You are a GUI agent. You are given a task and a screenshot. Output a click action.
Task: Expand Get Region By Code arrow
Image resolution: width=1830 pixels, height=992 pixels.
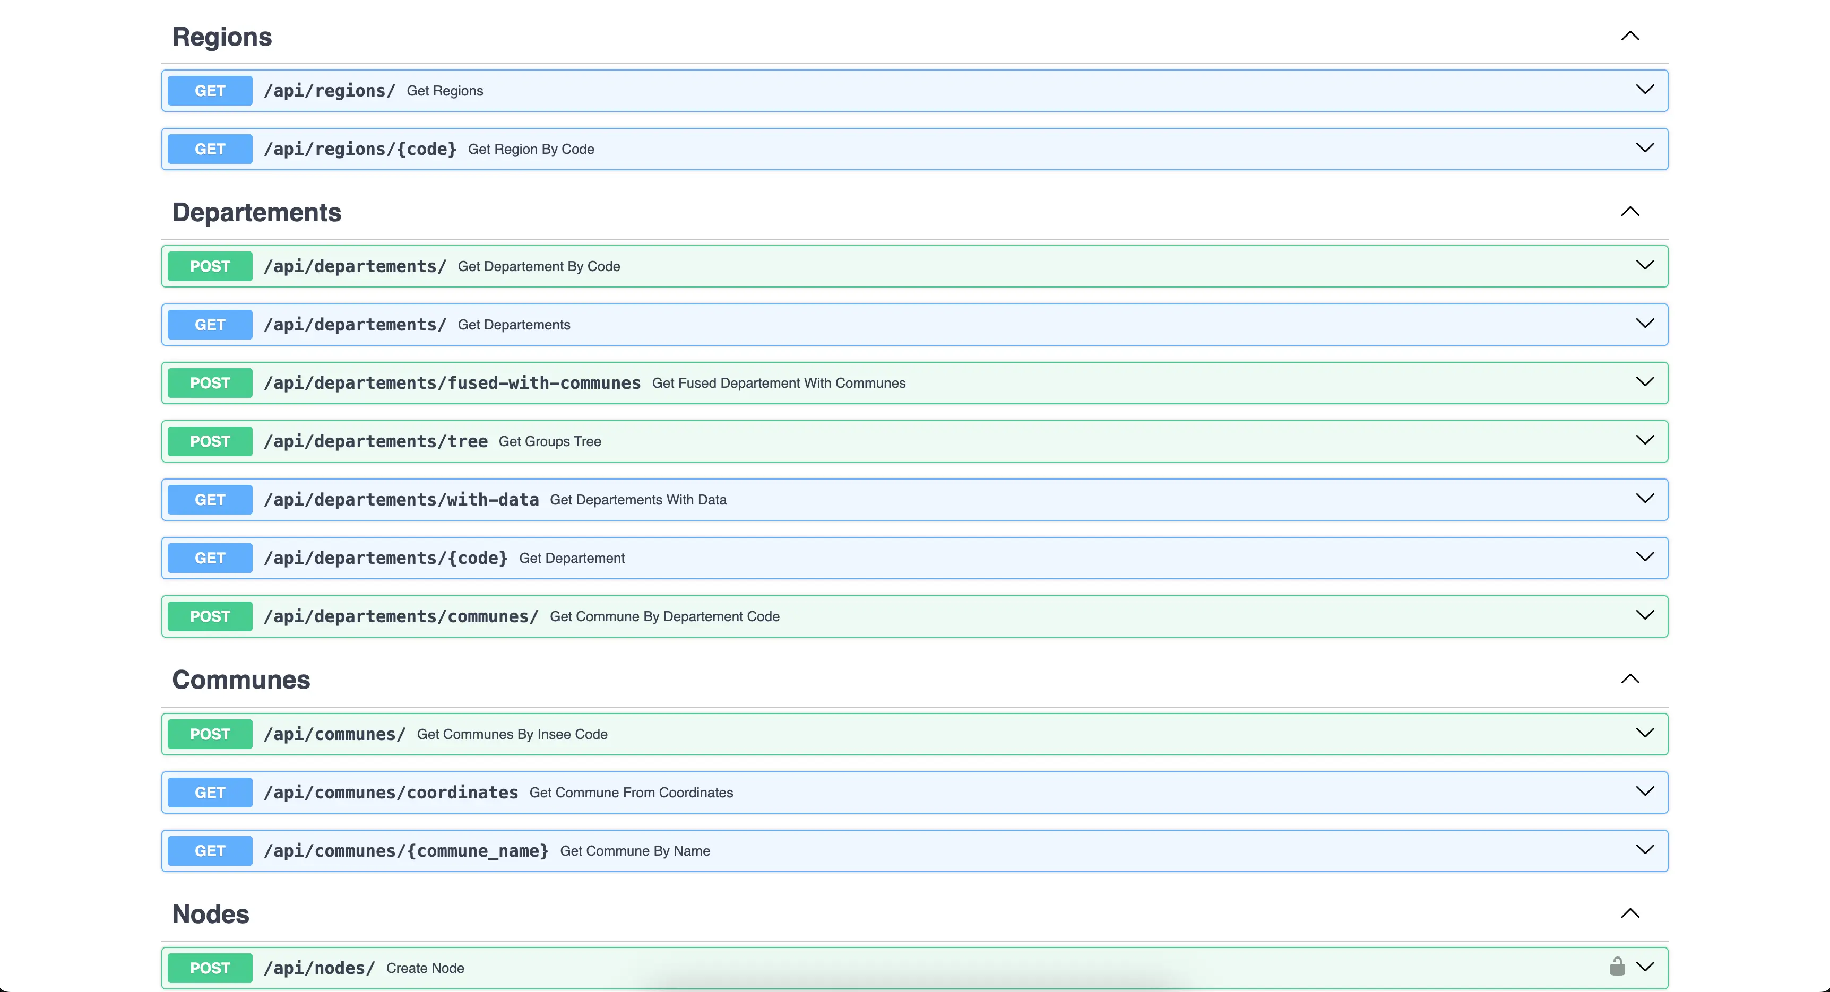point(1645,149)
